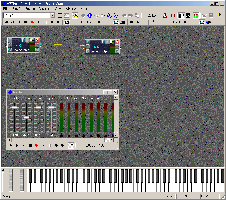Screen dimensions: 226x200
Task: Toggle loop mode in second player toolbar
Action: point(153,22)
